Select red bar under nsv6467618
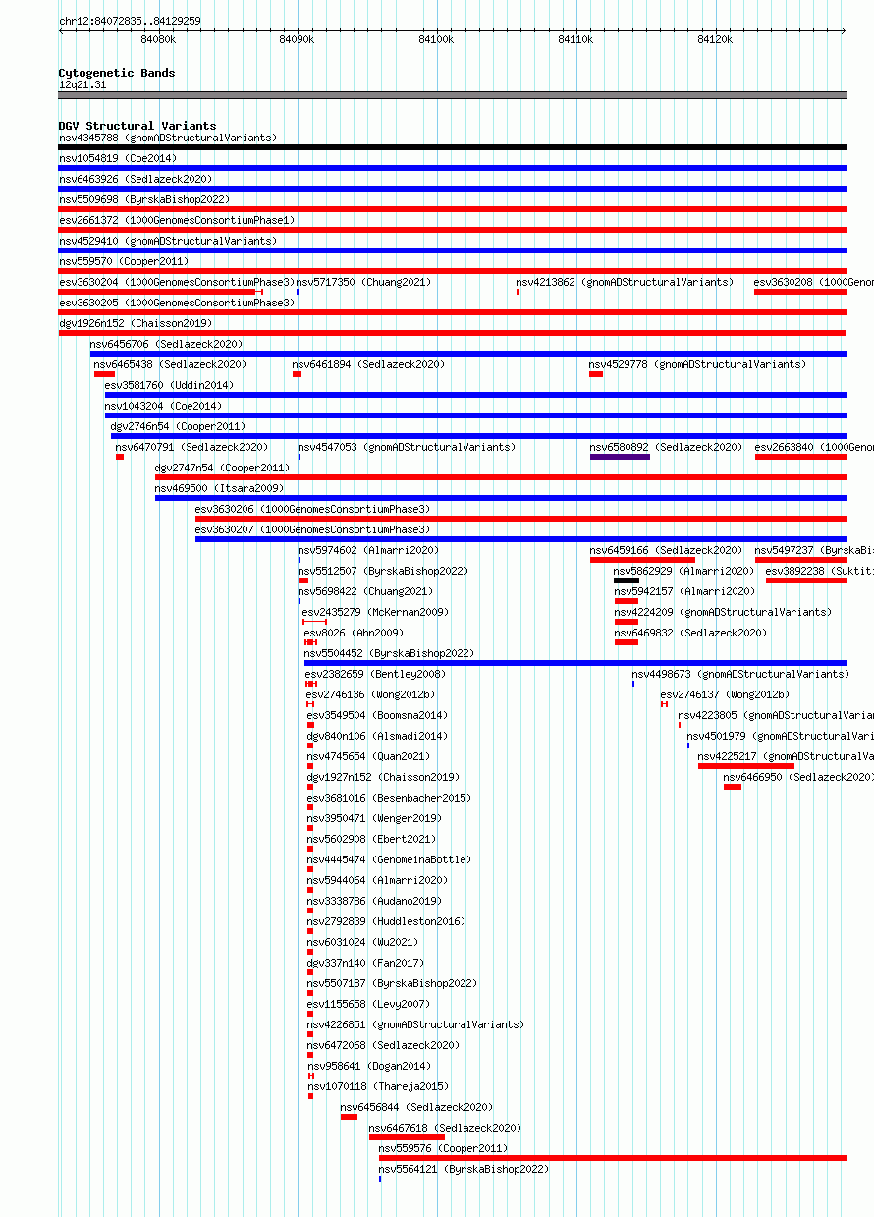 (407, 1137)
